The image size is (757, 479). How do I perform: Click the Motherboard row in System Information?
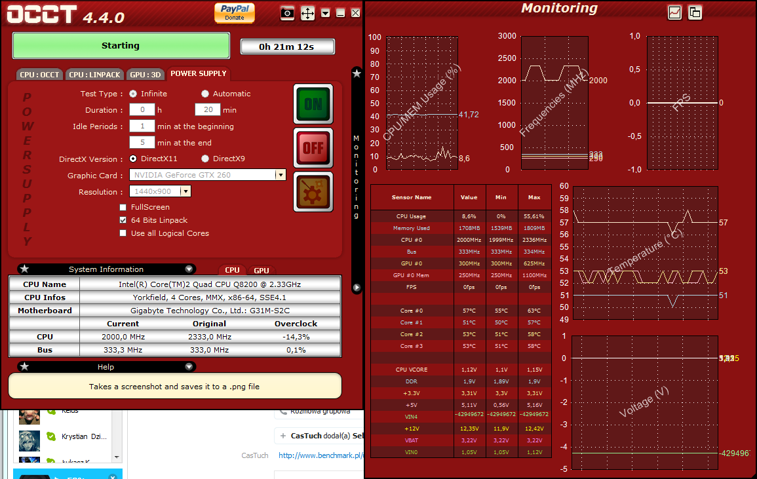tap(175, 311)
